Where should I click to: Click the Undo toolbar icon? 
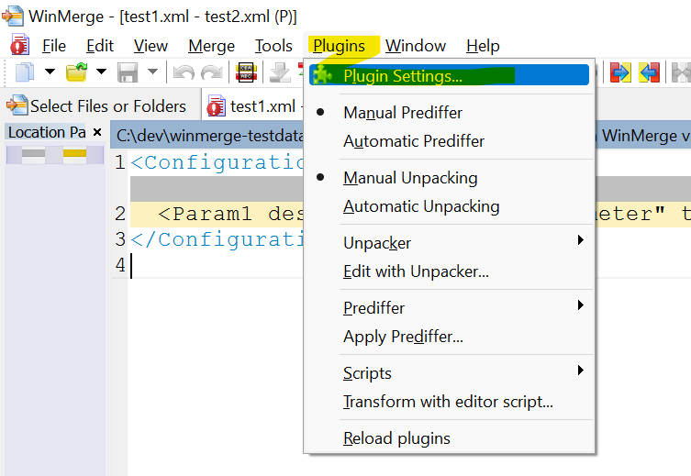tap(184, 72)
